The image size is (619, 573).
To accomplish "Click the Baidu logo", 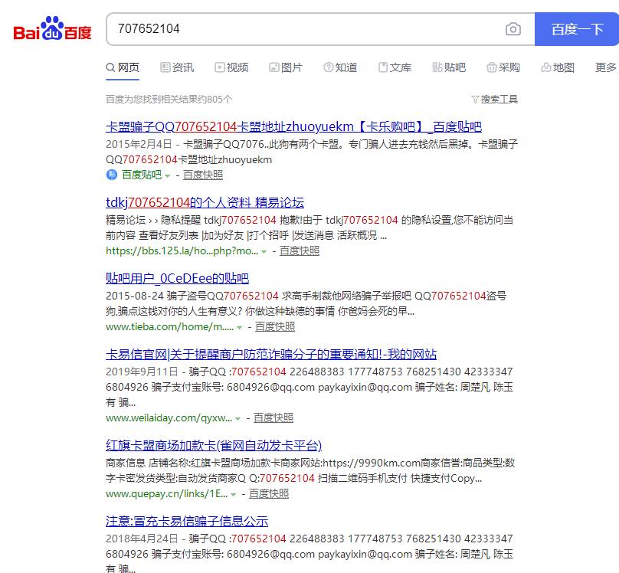I will [x=52, y=28].
